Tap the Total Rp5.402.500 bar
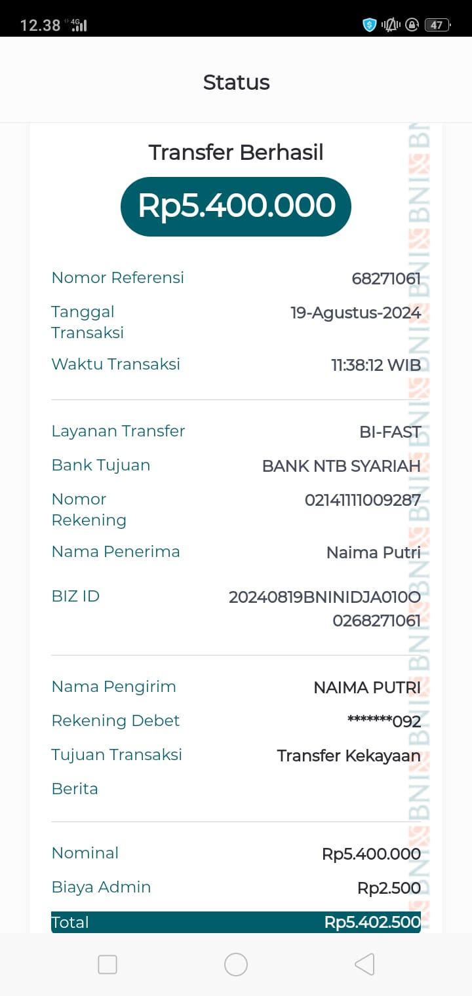Screen dimensions: 472x996 pyautogui.click(x=236, y=922)
